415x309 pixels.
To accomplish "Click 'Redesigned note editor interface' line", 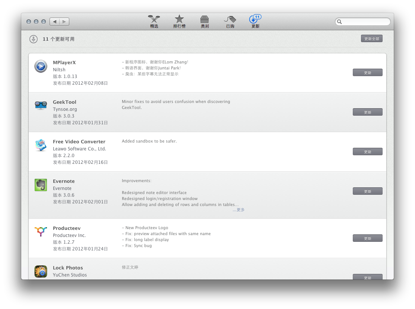I will click(154, 193).
